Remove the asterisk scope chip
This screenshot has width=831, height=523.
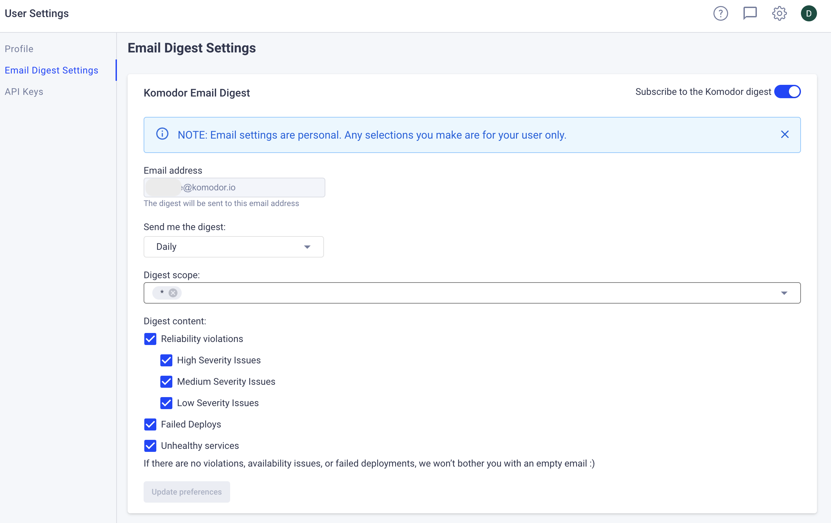[x=173, y=293]
